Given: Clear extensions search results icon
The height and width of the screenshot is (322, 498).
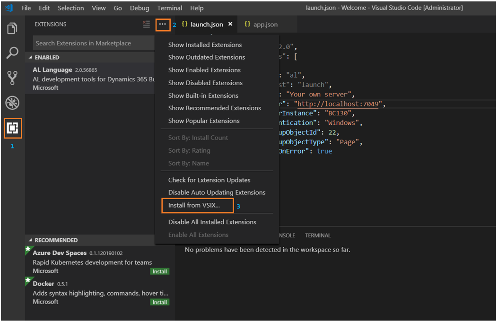Looking at the screenshot, I should [146, 24].
